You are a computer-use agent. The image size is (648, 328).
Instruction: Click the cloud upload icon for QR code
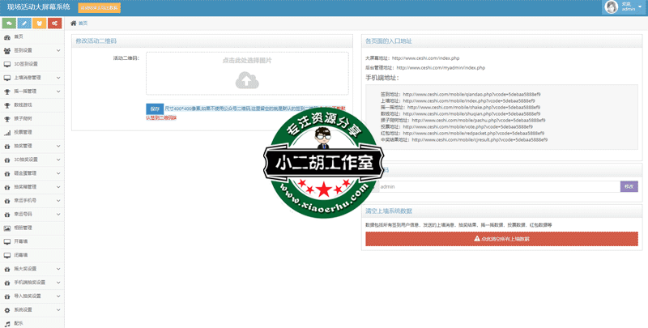(x=246, y=79)
